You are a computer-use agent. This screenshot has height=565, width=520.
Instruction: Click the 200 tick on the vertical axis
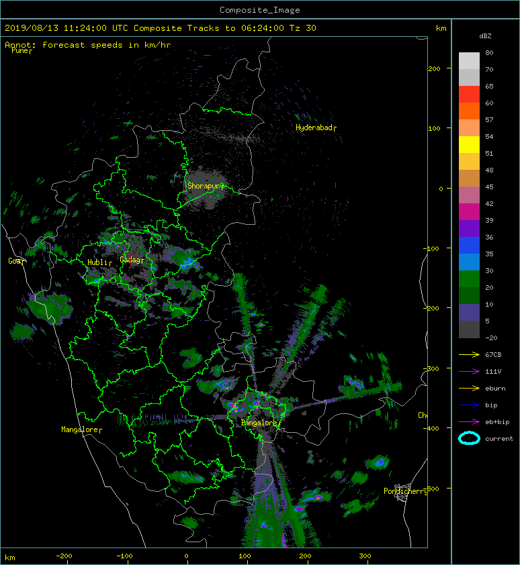434,69
